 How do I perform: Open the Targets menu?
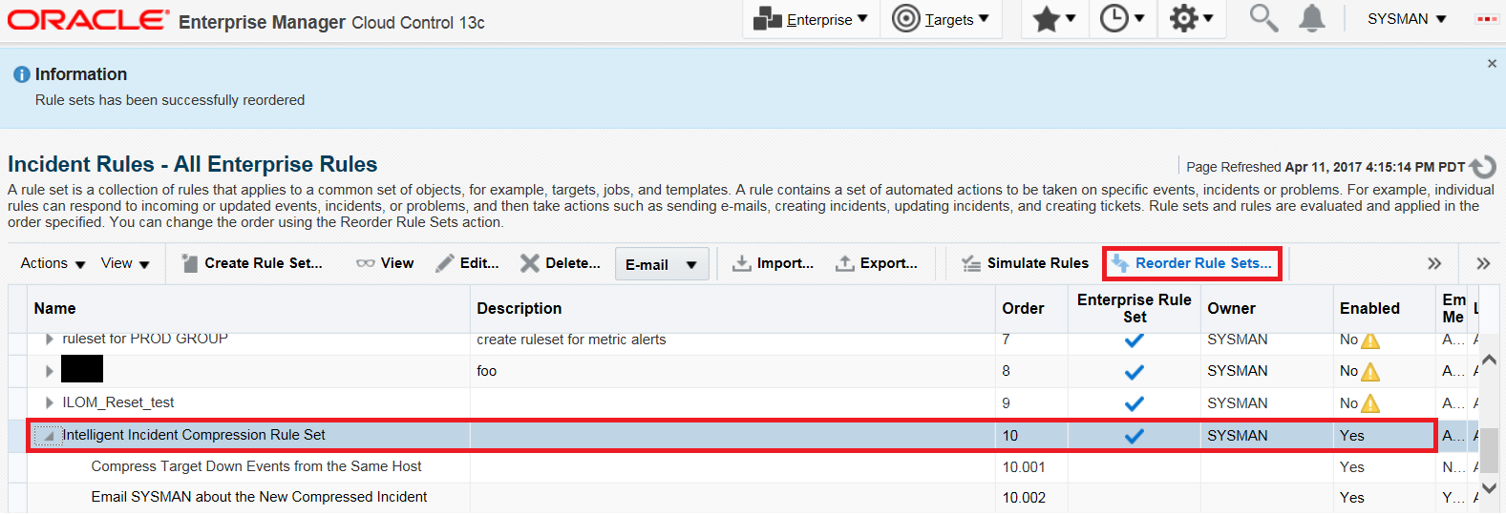(x=940, y=19)
